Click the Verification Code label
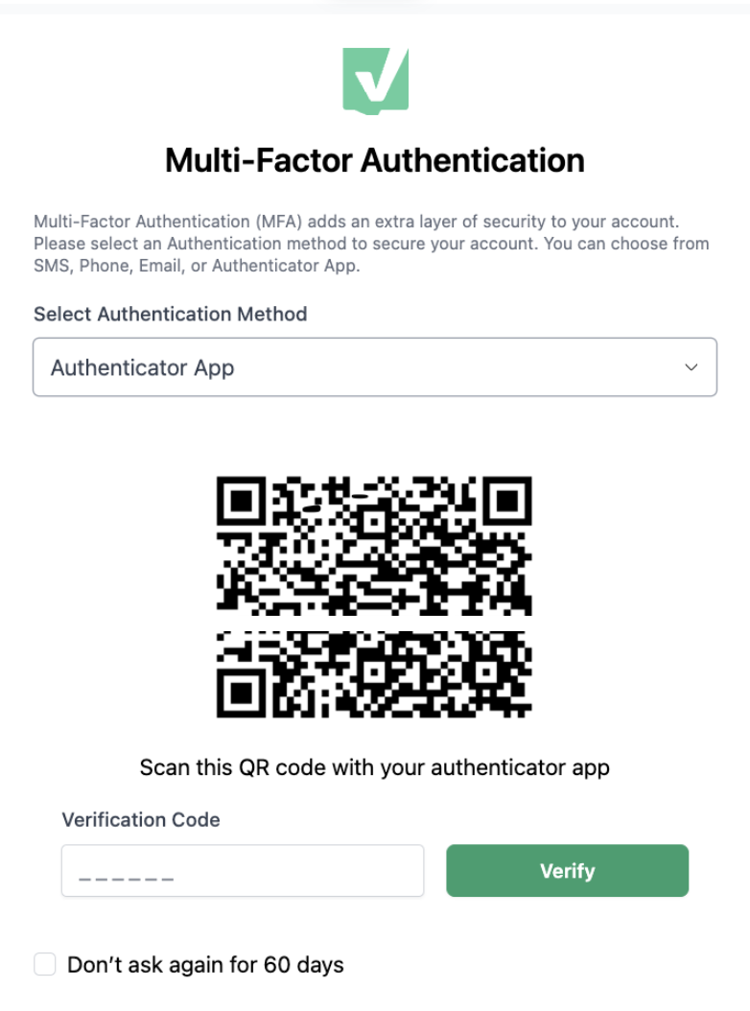The image size is (750, 1011). tap(140, 820)
